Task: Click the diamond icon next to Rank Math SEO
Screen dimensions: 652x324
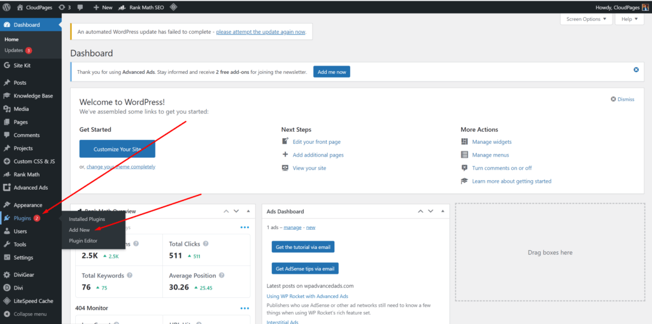Action: click(174, 7)
